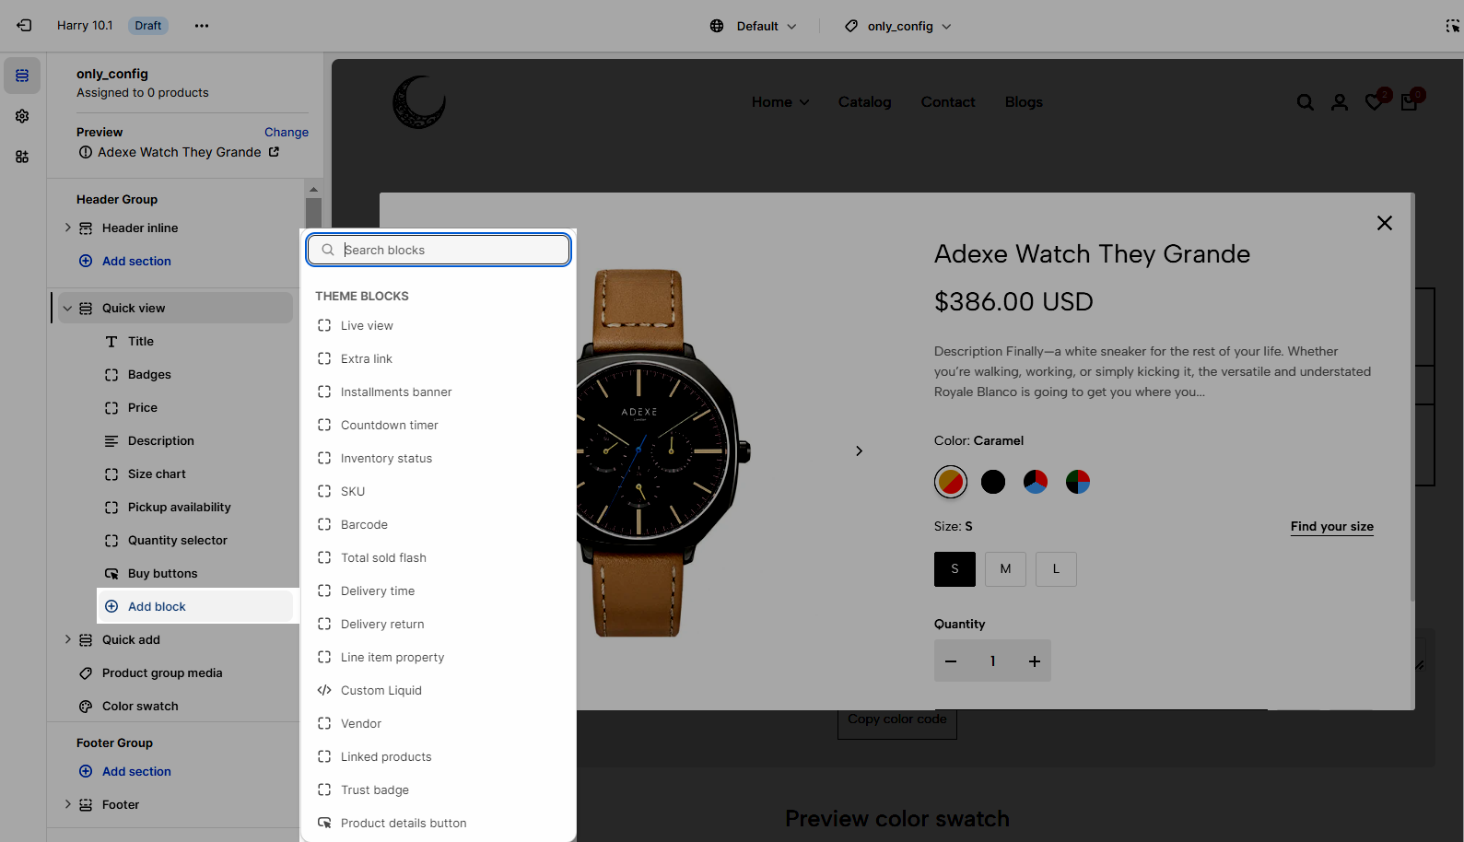Increase quantity with plus button
The width and height of the screenshot is (1464, 842).
1035,661
